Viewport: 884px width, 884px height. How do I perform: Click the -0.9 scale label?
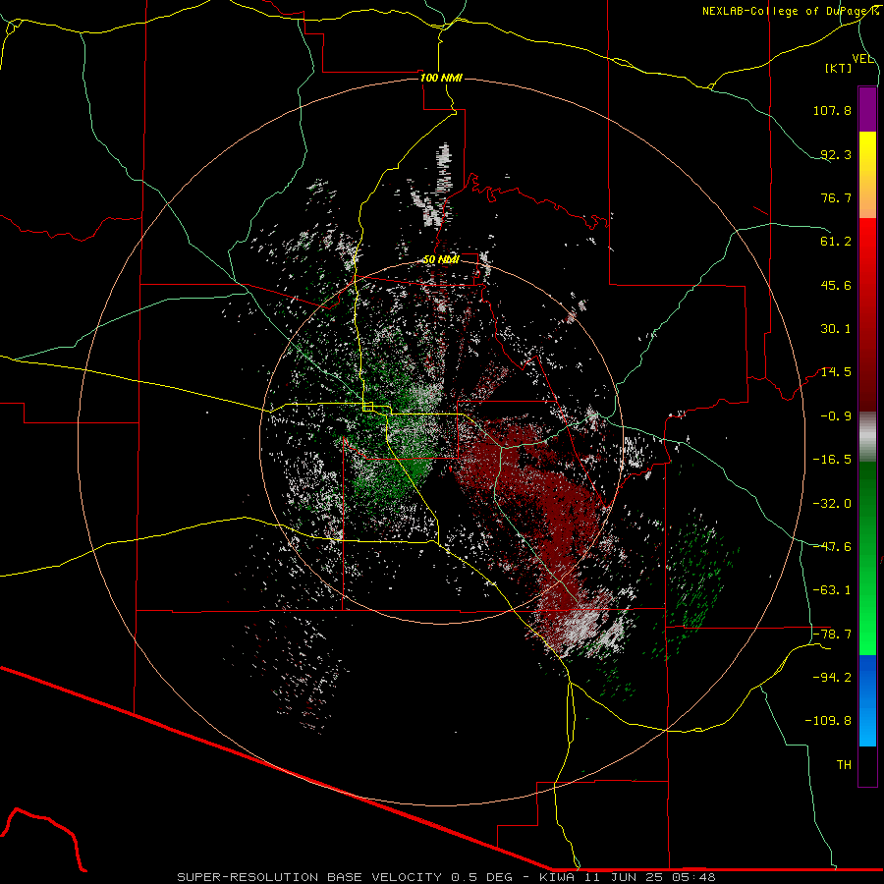click(x=836, y=416)
